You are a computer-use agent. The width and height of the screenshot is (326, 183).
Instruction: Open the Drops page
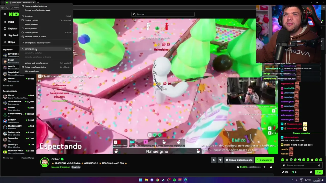9,42
